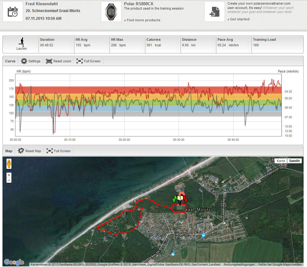Screen dimensions: 307x267
Task: Click the 00:20:00 time axis label
Action: tap(124, 140)
